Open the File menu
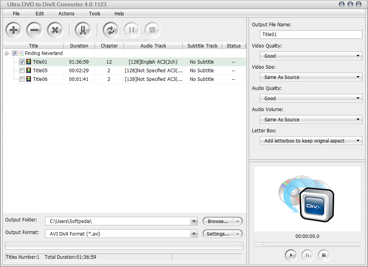368x267 pixels. [16, 14]
